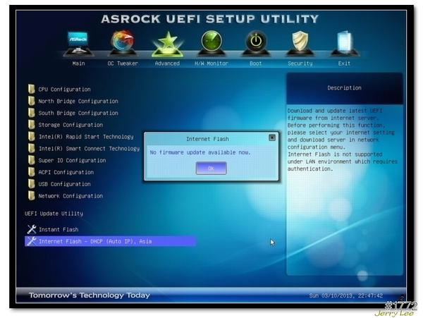Open the Exit door icon
The image size is (423, 318).
(x=345, y=43)
